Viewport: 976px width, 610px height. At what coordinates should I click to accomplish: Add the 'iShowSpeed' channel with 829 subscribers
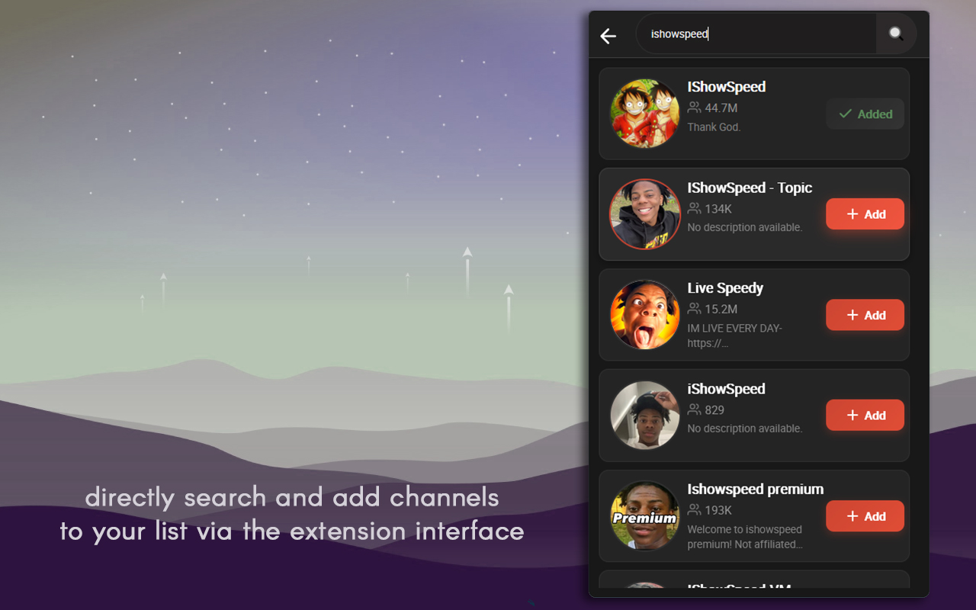865,416
